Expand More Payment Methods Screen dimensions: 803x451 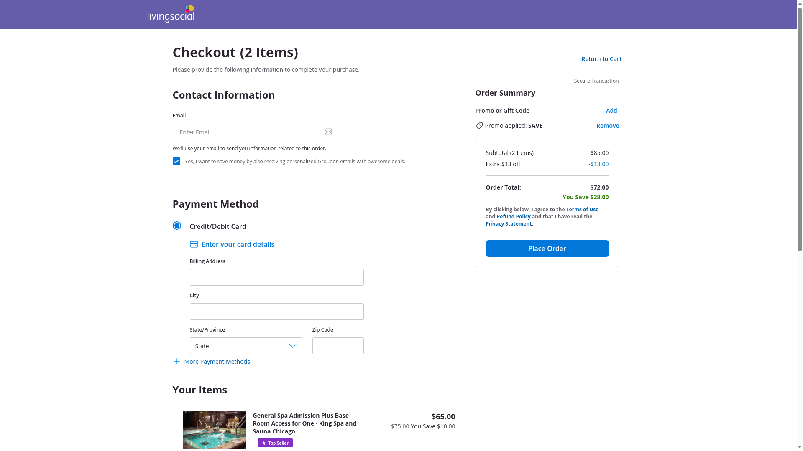[217, 362]
